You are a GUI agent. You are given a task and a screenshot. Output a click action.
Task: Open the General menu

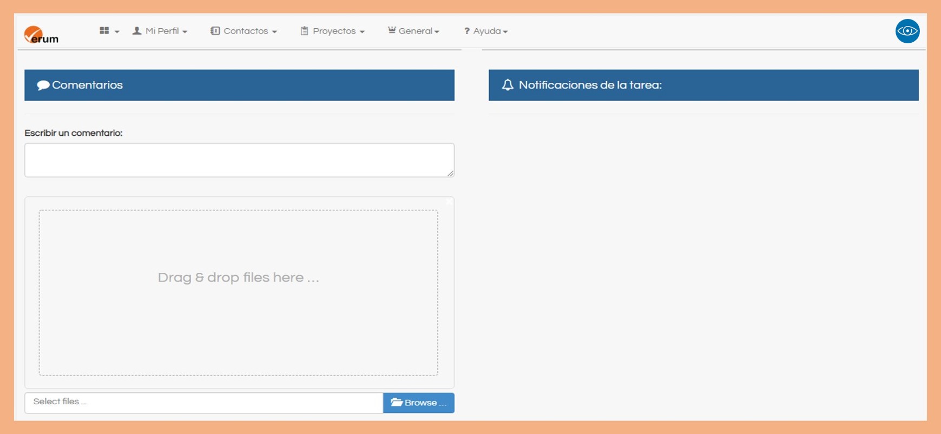pos(418,31)
